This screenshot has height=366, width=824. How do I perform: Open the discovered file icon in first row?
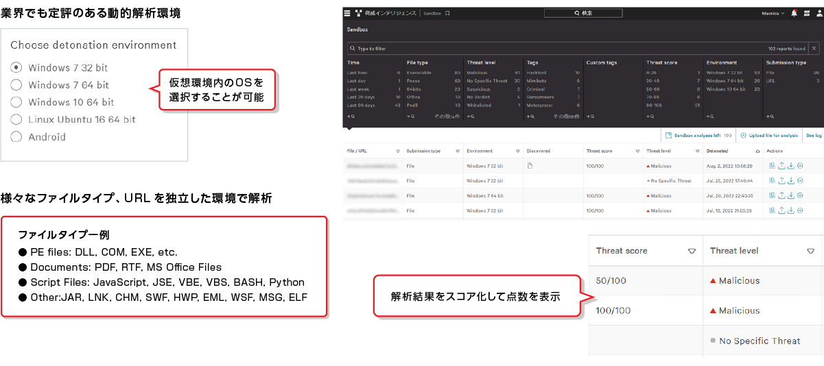click(530, 166)
